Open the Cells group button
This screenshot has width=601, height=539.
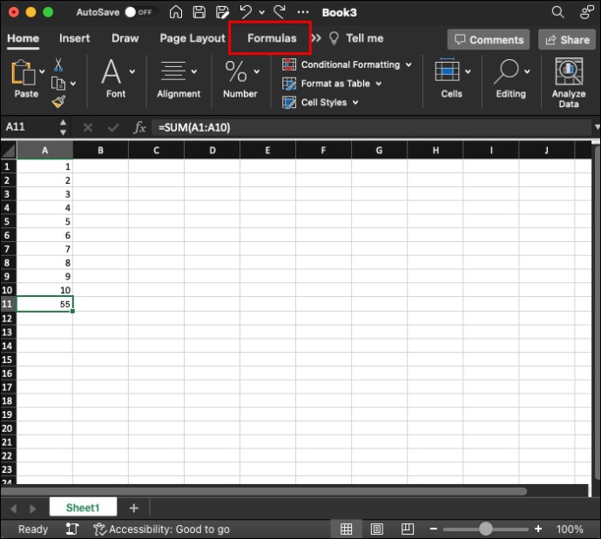click(451, 78)
